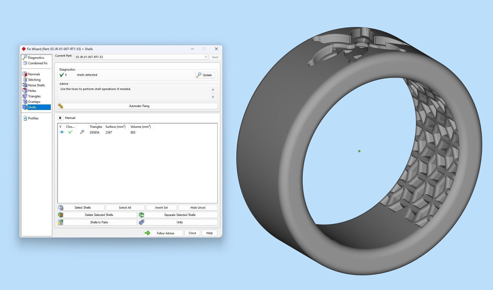Click Delete Selected Shells
Screen dimensions: 493x290
(x=97, y=215)
